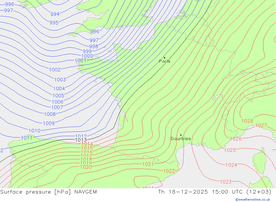Click the 1021 isobar label
The image size is (276, 202).
[148, 164]
